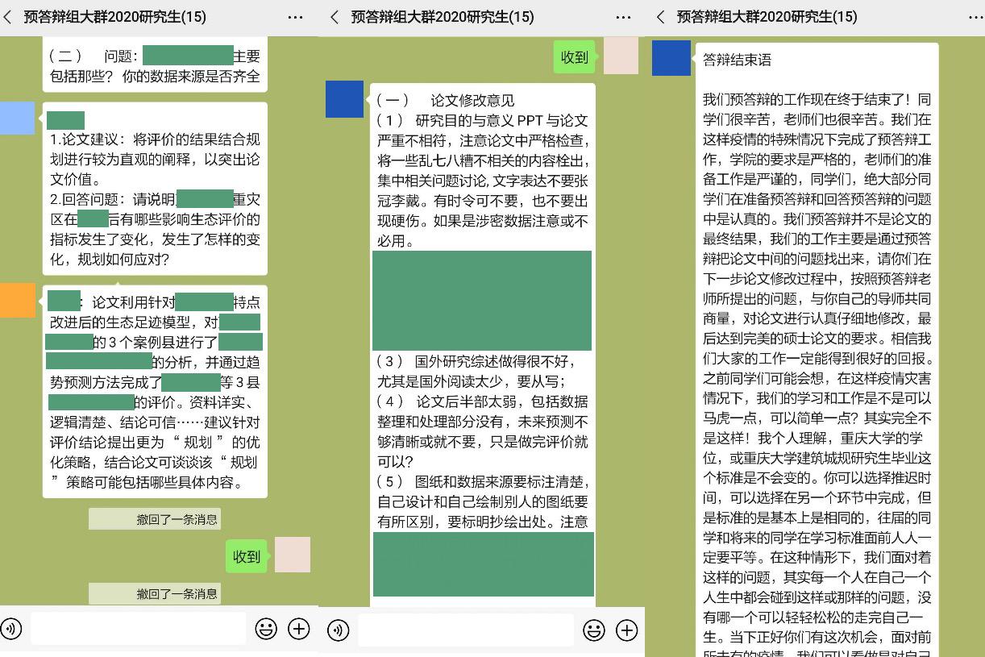The width and height of the screenshot is (985, 657).
Task: Tap the dark blue avatar in the right panel
Action: [671, 57]
